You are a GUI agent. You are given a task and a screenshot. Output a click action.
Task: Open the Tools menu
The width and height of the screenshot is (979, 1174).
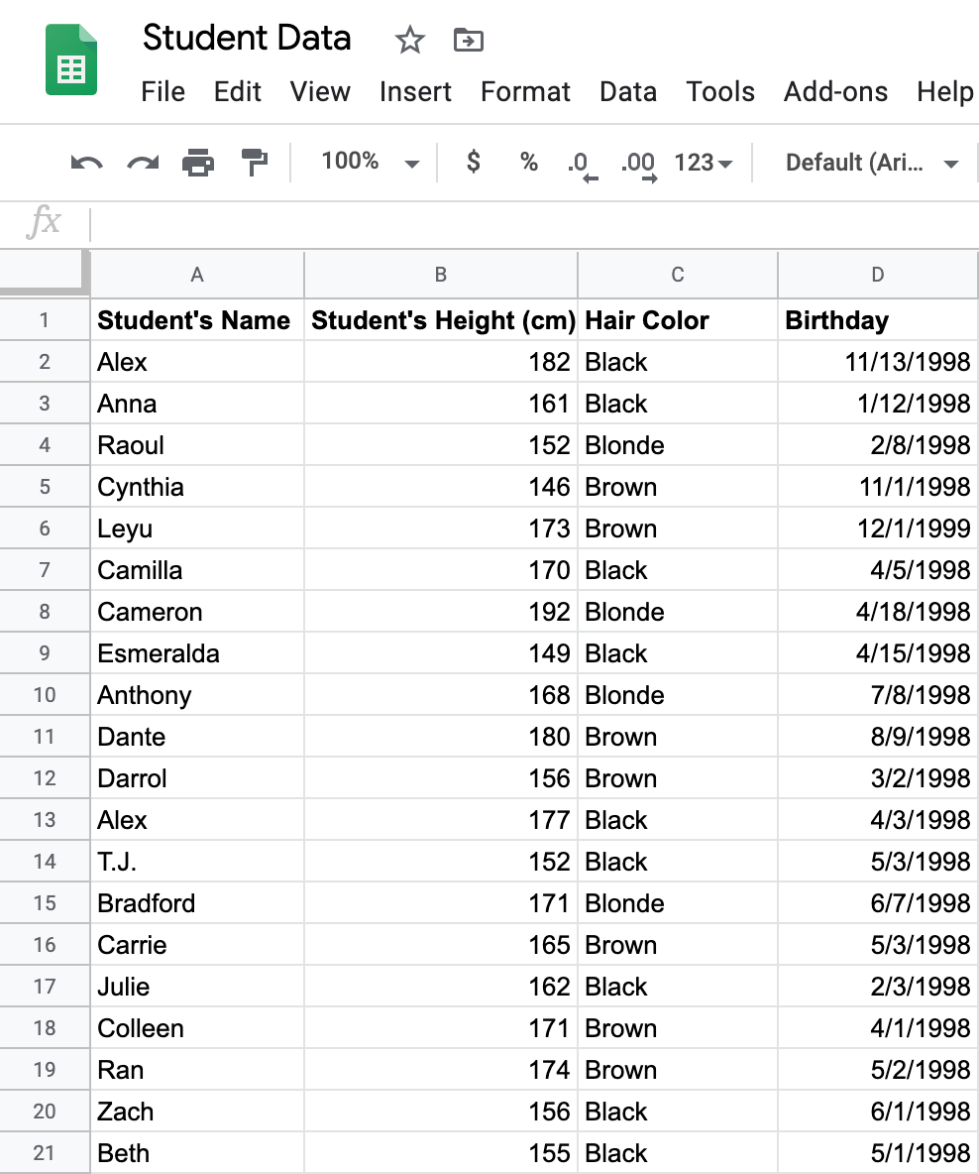coord(720,91)
